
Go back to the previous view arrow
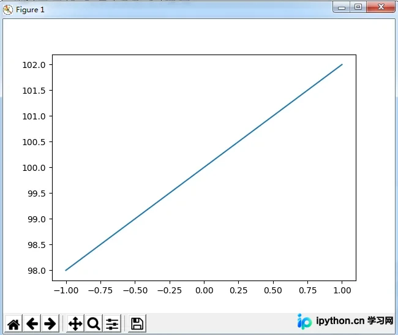click(32, 323)
